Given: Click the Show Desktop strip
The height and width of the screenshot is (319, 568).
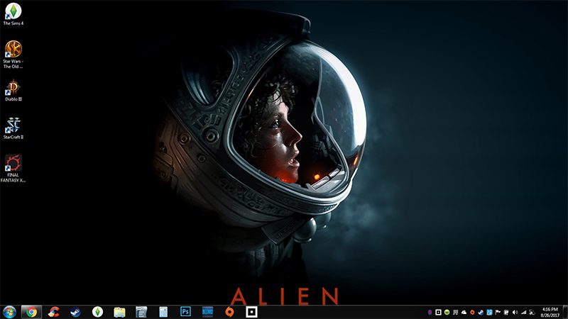Looking at the screenshot, I should pyautogui.click(x=565, y=312).
